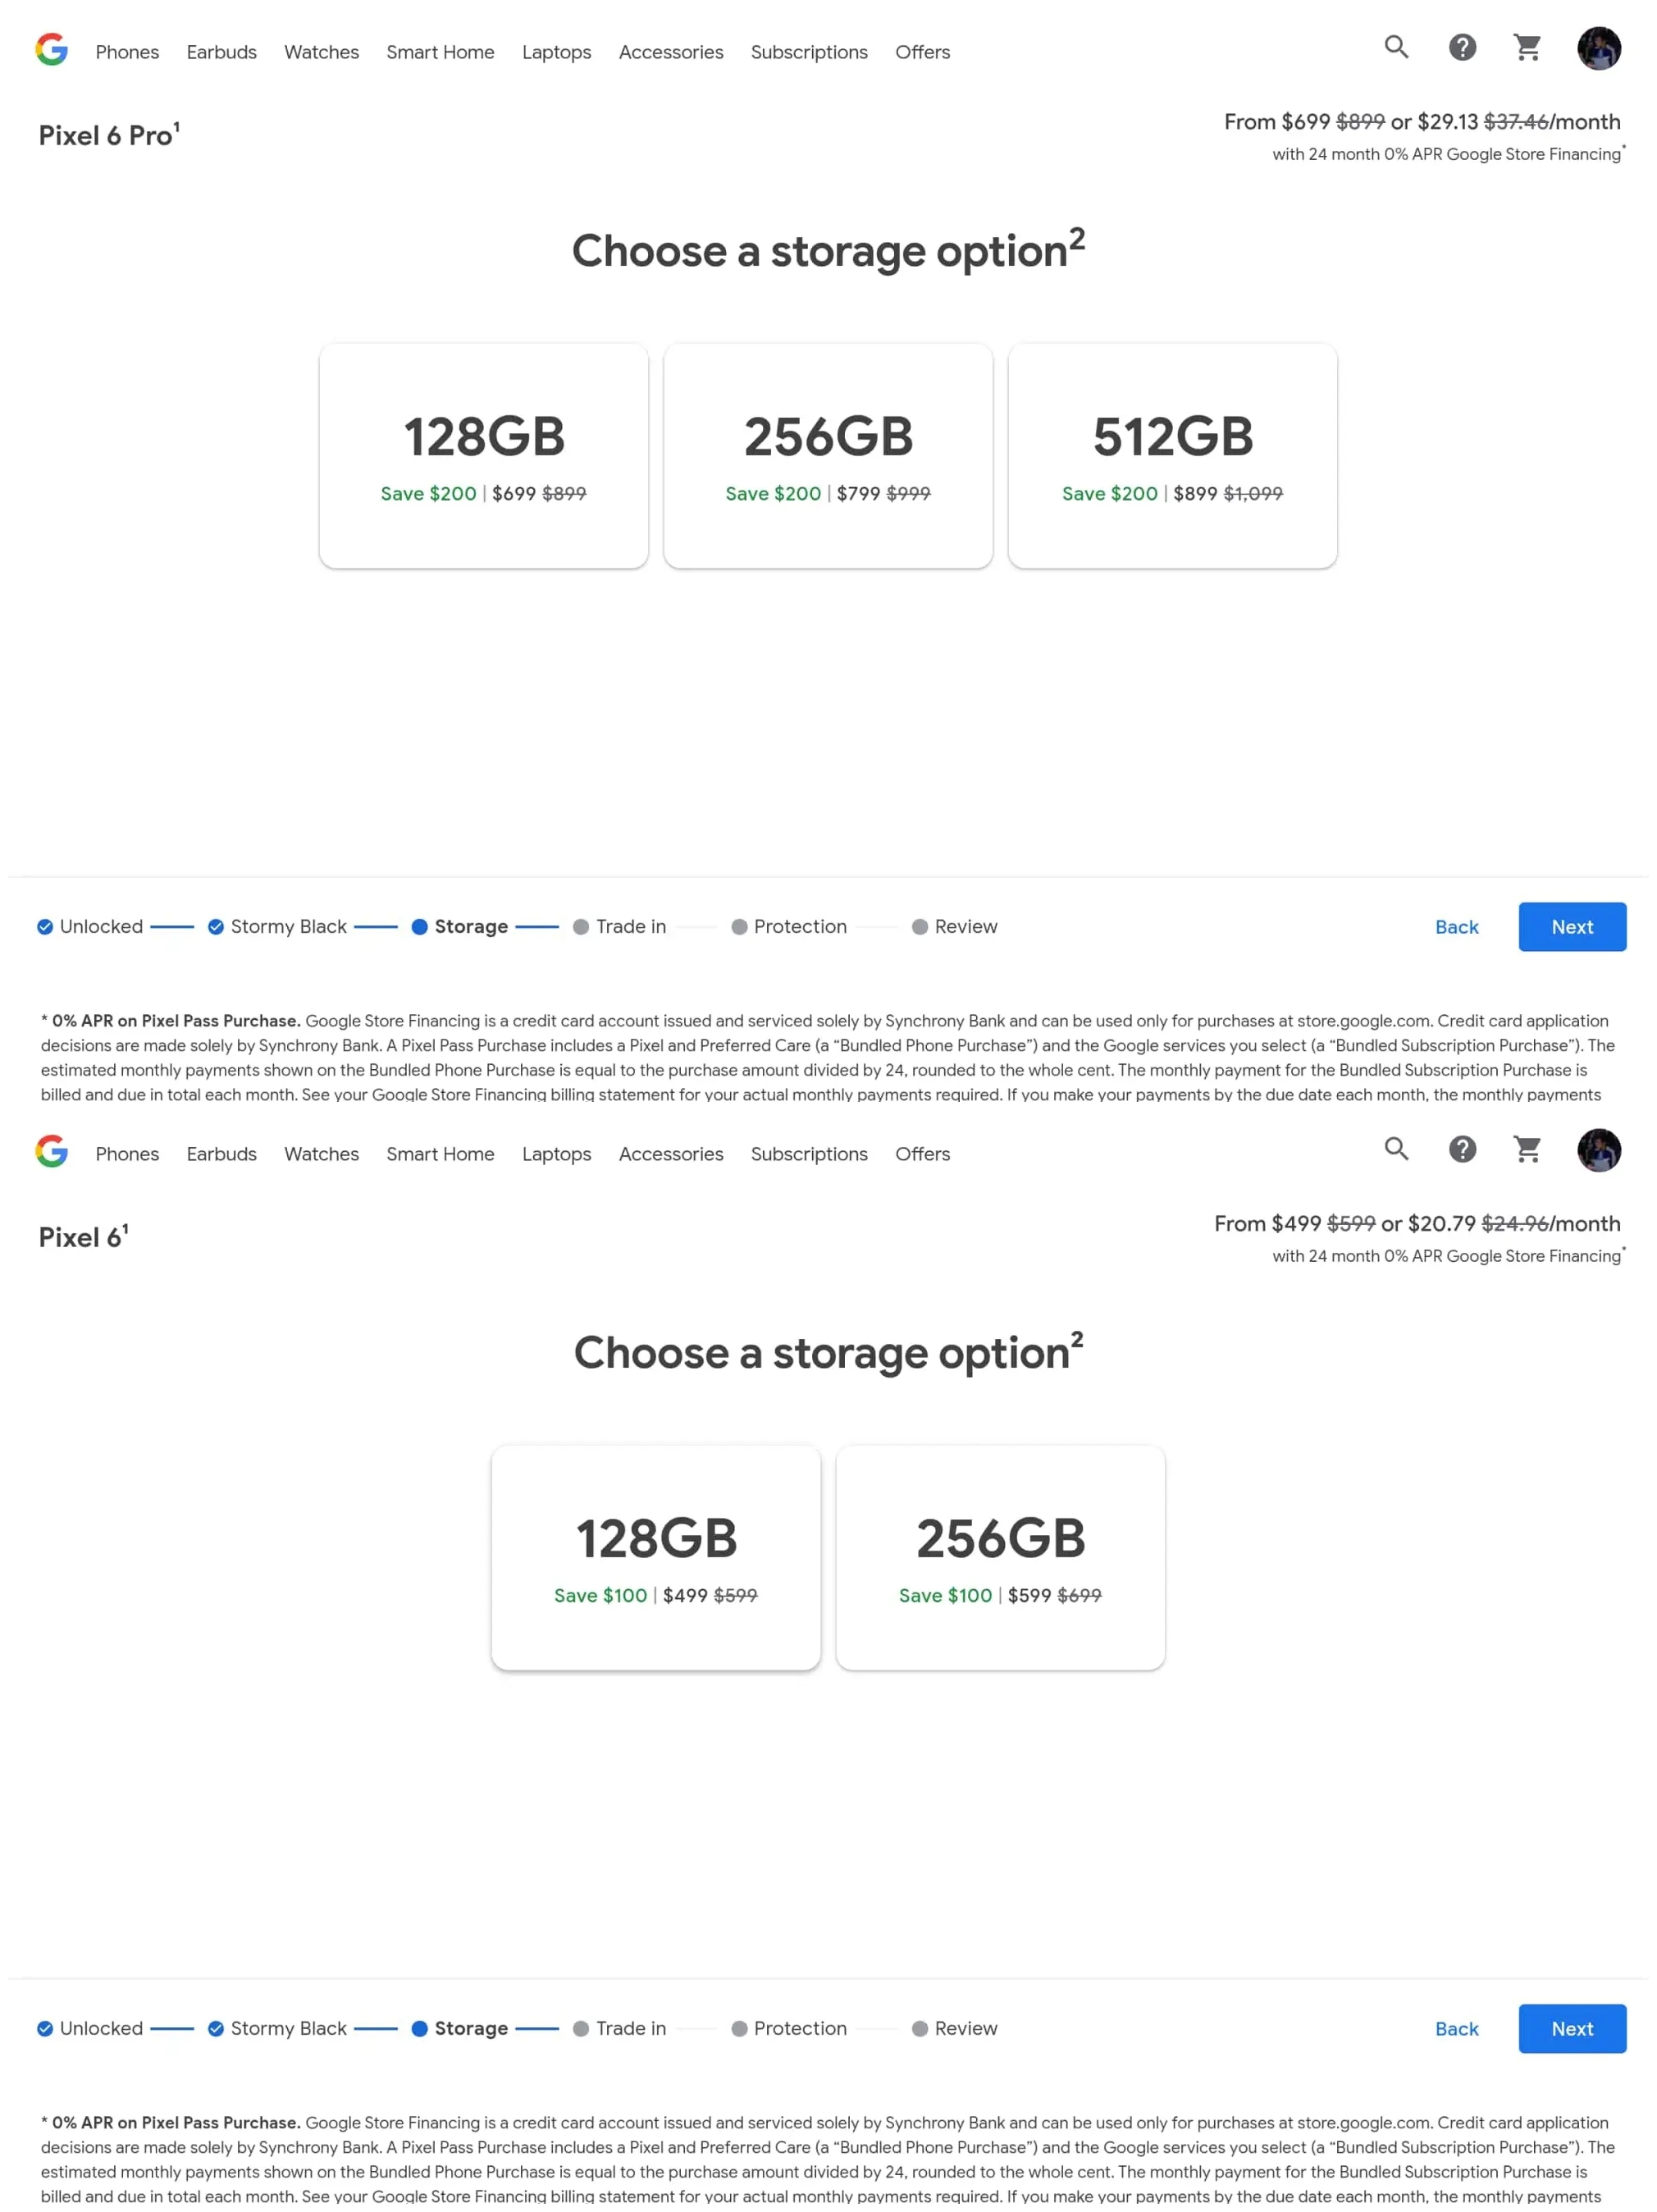Click the cart icon in bottom navbar
Screen dimensions: 1657x2212
coord(1528,1149)
